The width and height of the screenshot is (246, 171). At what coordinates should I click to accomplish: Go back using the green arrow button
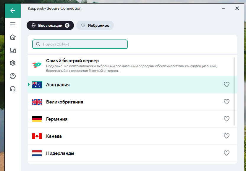(x=13, y=11)
